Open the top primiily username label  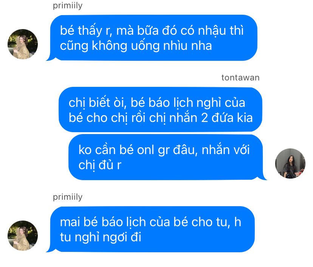point(67,6)
